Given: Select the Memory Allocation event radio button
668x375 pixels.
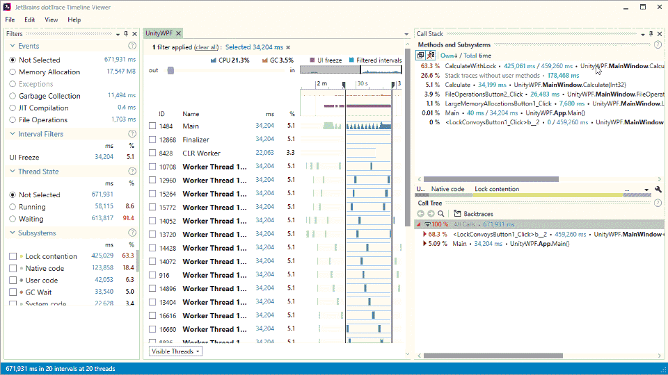Looking at the screenshot, I should click(13, 72).
